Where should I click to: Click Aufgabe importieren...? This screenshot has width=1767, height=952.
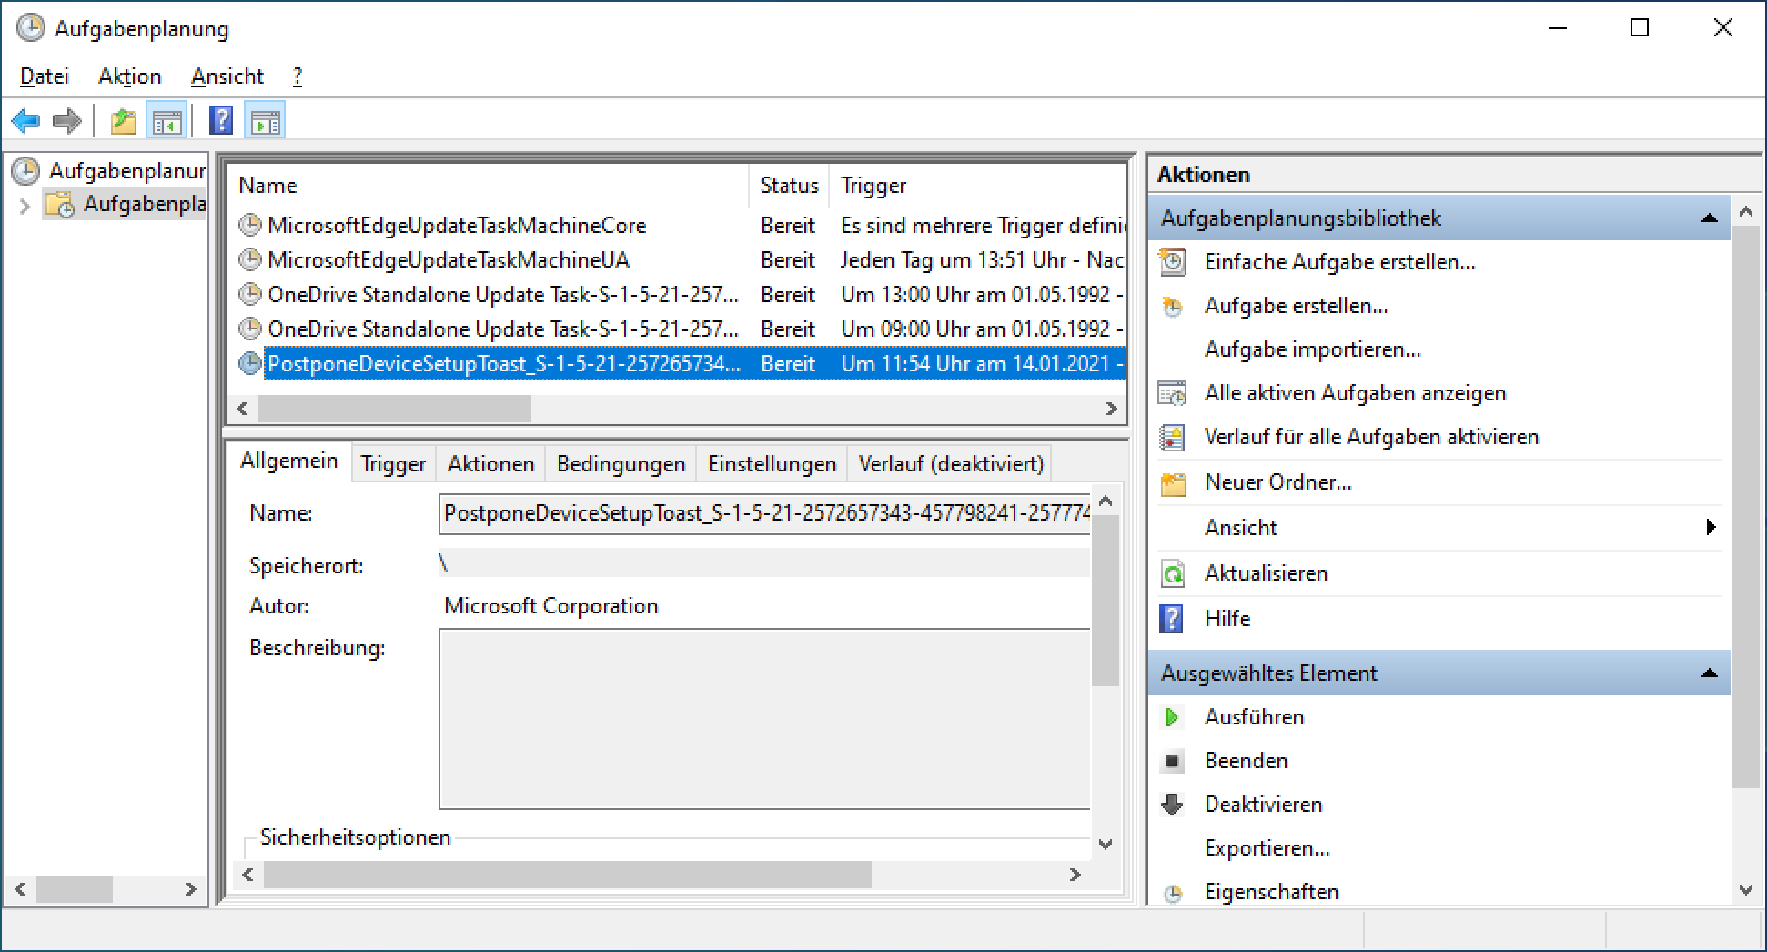1312,349
